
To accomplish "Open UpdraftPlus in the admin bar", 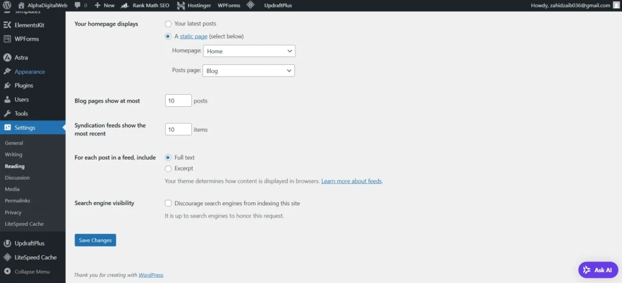I will pos(277,5).
